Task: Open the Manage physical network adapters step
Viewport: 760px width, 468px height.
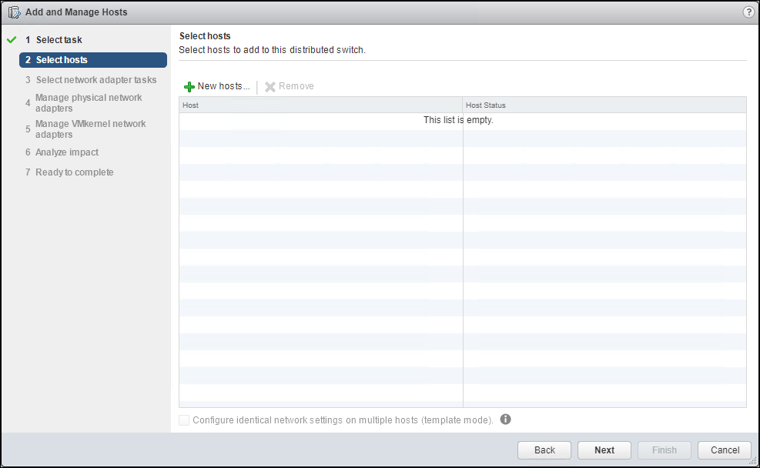Action: click(x=88, y=102)
